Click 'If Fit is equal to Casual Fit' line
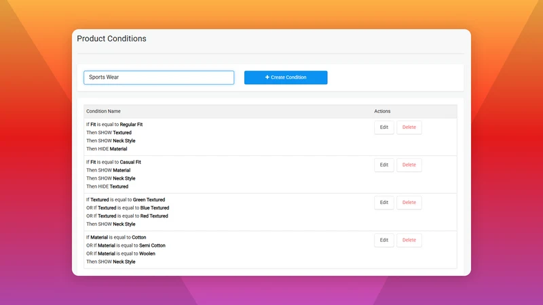Image resolution: width=543 pixels, height=305 pixels. click(113, 162)
